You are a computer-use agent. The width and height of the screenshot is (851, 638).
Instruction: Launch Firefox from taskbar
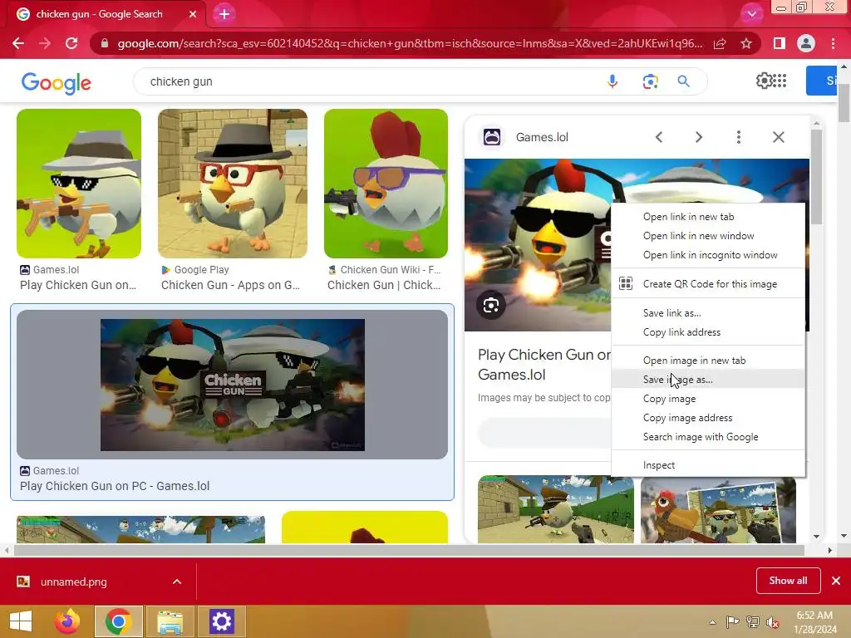click(67, 621)
